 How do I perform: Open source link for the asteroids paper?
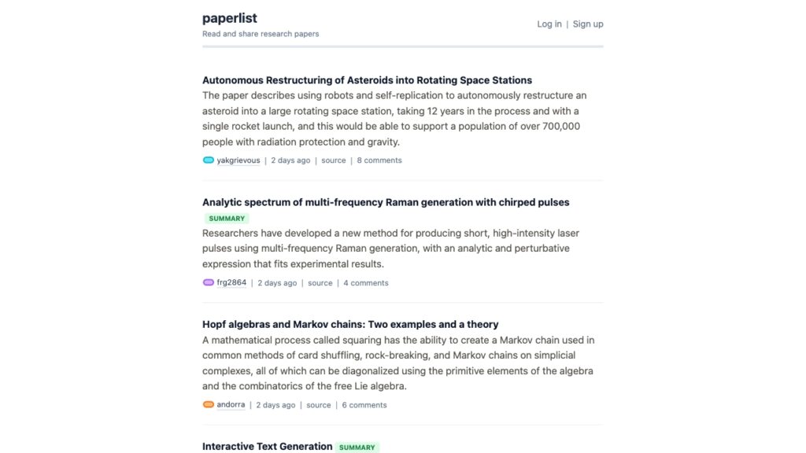click(334, 160)
